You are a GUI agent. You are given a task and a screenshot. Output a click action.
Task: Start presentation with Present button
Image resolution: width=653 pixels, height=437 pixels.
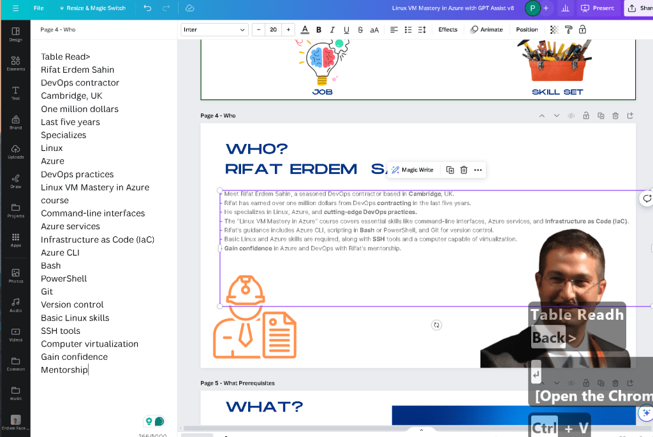click(598, 8)
